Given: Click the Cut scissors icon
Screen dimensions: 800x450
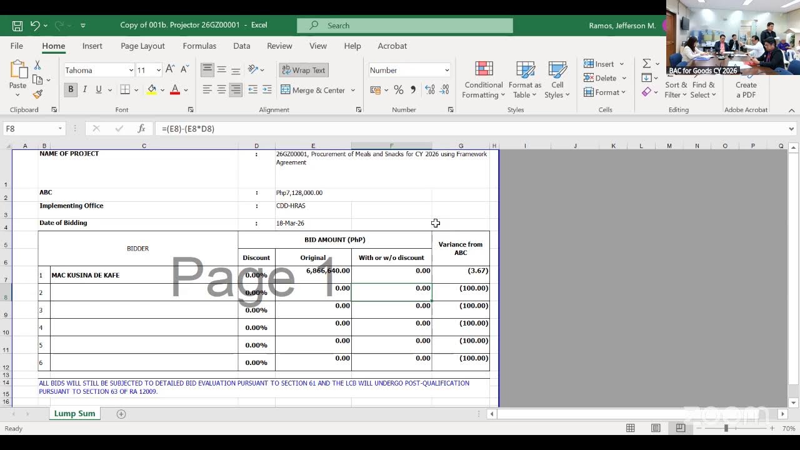Looking at the screenshot, I should pos(37,66).
